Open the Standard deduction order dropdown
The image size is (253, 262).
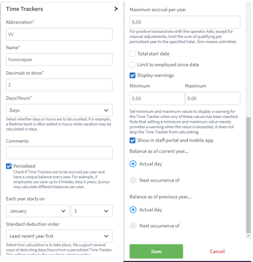(x=59, y=236)
